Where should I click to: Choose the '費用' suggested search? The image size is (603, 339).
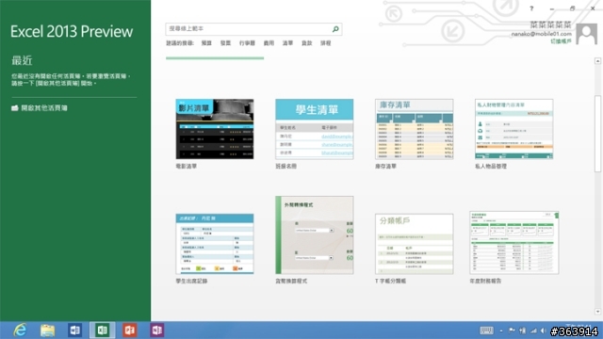(269, 43)
